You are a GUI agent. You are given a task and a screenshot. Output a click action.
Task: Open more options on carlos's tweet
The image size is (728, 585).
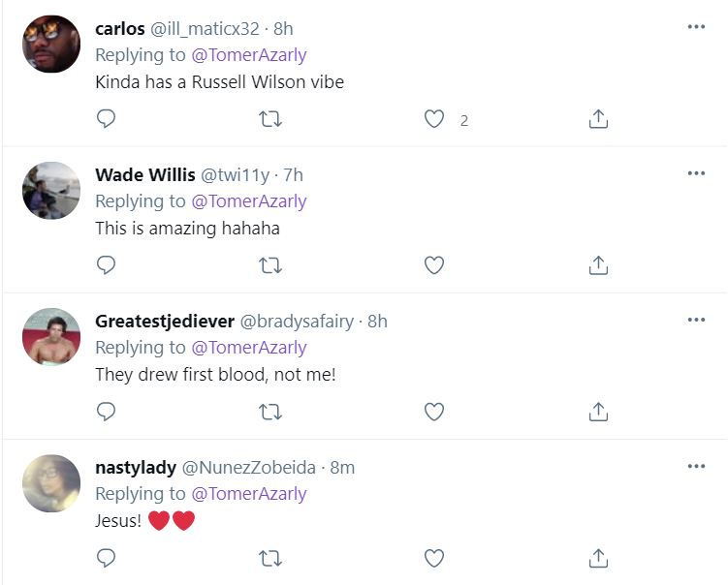pyautogui.click(x=696, y=27)
